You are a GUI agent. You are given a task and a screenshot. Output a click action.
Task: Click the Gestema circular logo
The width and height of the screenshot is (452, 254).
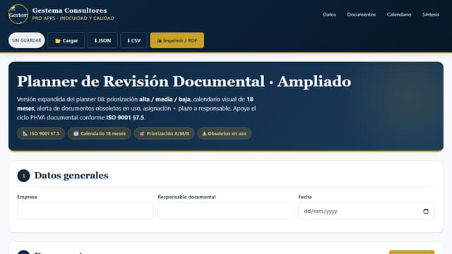pos(18,14)
